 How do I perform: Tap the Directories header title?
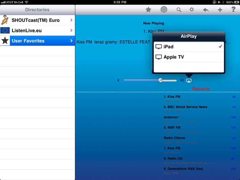(37, 10)
